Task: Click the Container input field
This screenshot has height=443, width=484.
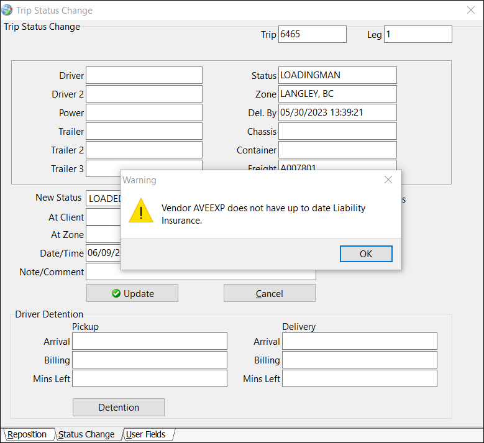Action: (x=337, y=150)
